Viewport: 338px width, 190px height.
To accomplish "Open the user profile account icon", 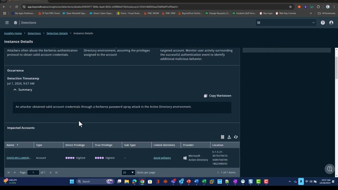I will [x=331, y=23].
